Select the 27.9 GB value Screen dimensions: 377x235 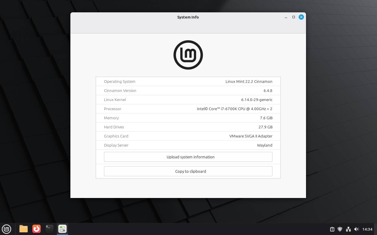pos(265,127)
